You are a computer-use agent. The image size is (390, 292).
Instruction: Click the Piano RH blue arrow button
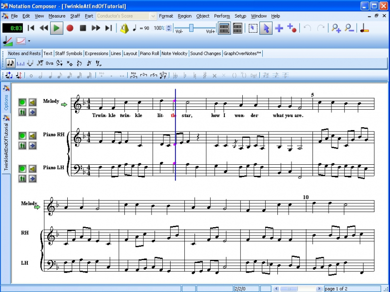[33, 145]
